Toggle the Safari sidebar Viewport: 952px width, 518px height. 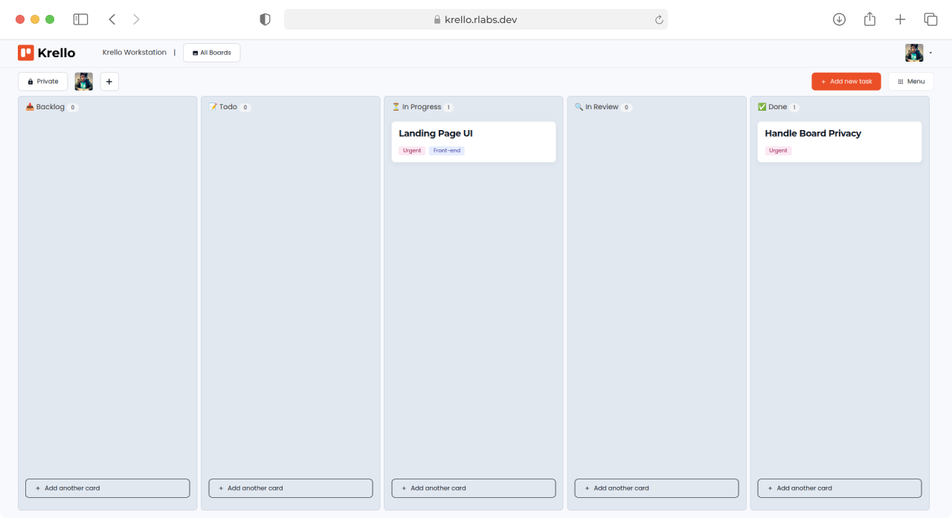80,19
